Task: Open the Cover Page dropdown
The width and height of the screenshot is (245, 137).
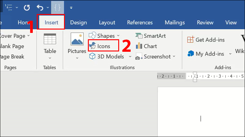Action: point(28,36)
